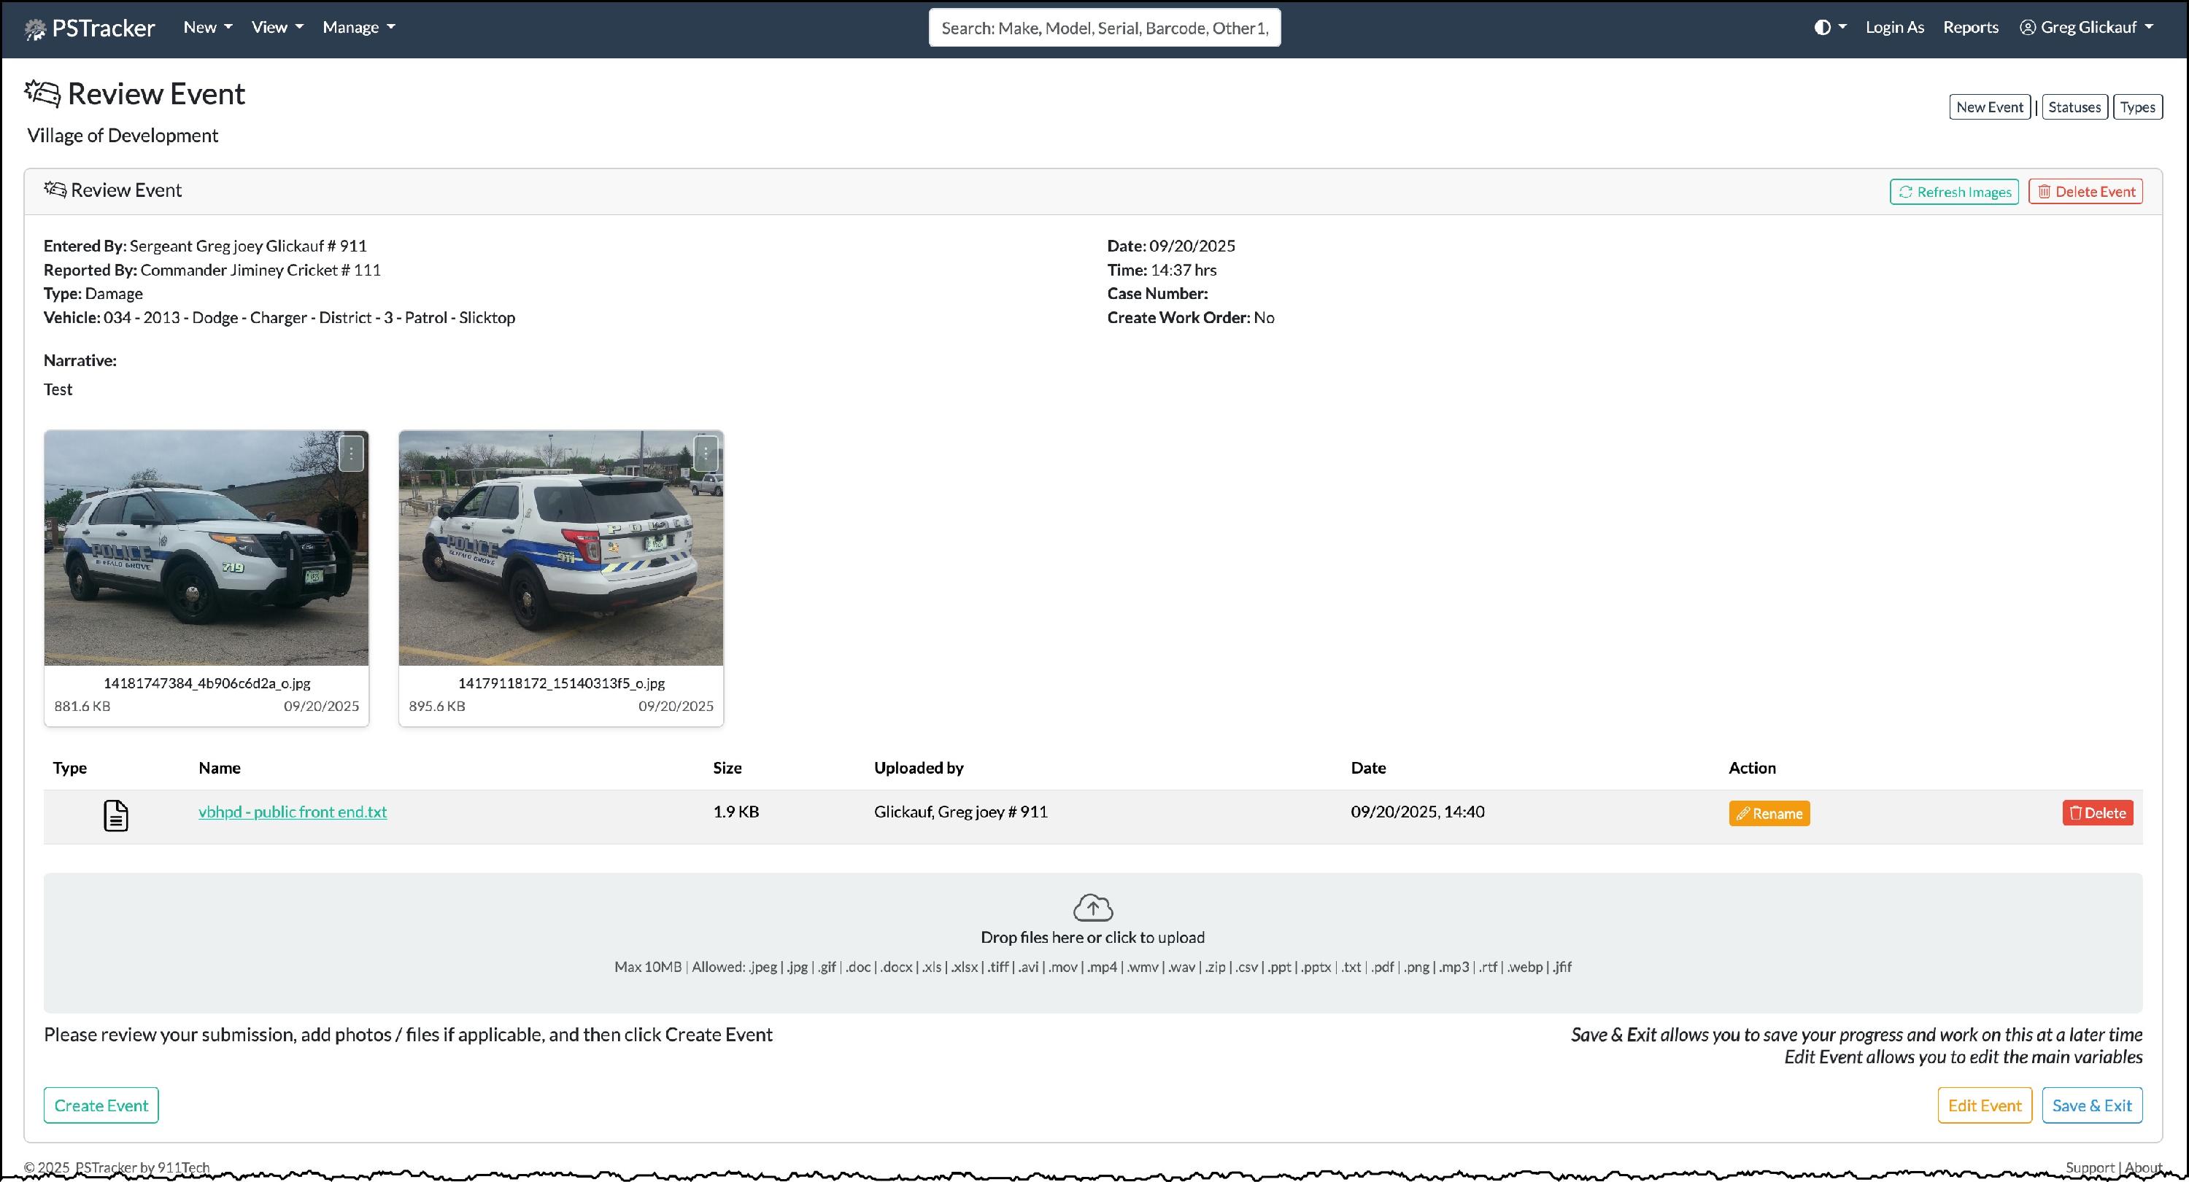
Task: Focus the Make, Model, Serial search field
Action: pyautogui.click(x=1104, y=28)
